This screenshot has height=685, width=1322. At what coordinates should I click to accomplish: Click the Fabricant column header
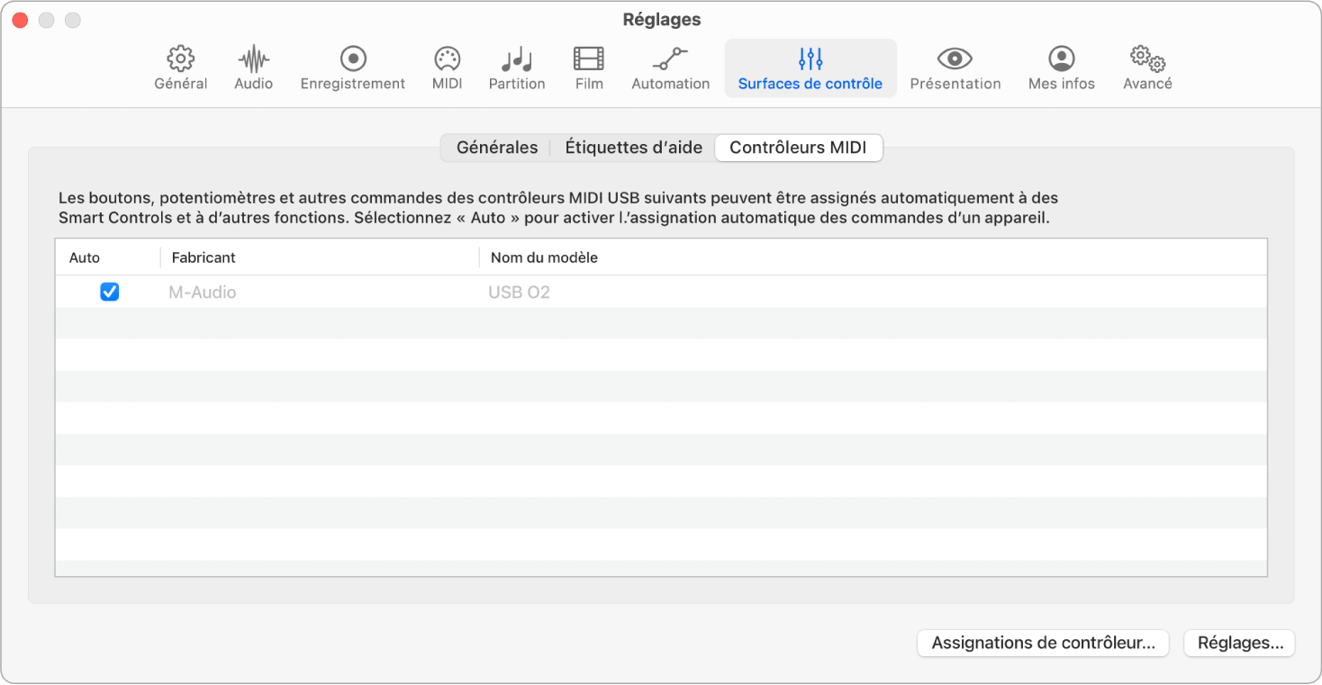point(204,257)
